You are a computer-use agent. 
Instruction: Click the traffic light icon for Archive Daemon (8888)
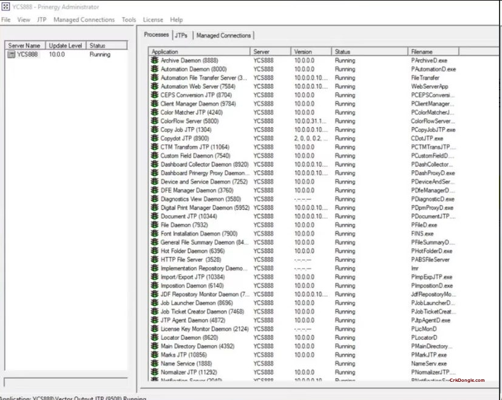pyautogui.click(x=155, y=60)
